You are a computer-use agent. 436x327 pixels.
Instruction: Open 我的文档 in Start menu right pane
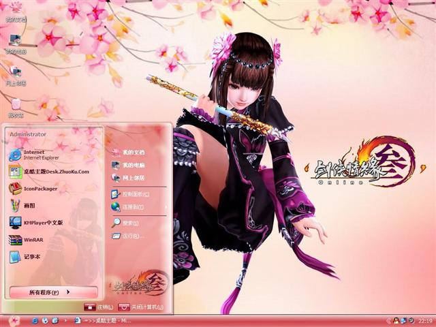(x=128, y=153)
